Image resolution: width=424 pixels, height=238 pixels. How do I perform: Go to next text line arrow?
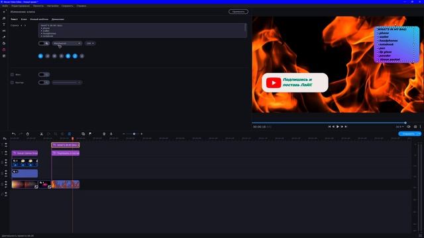[x=25, y=25]
